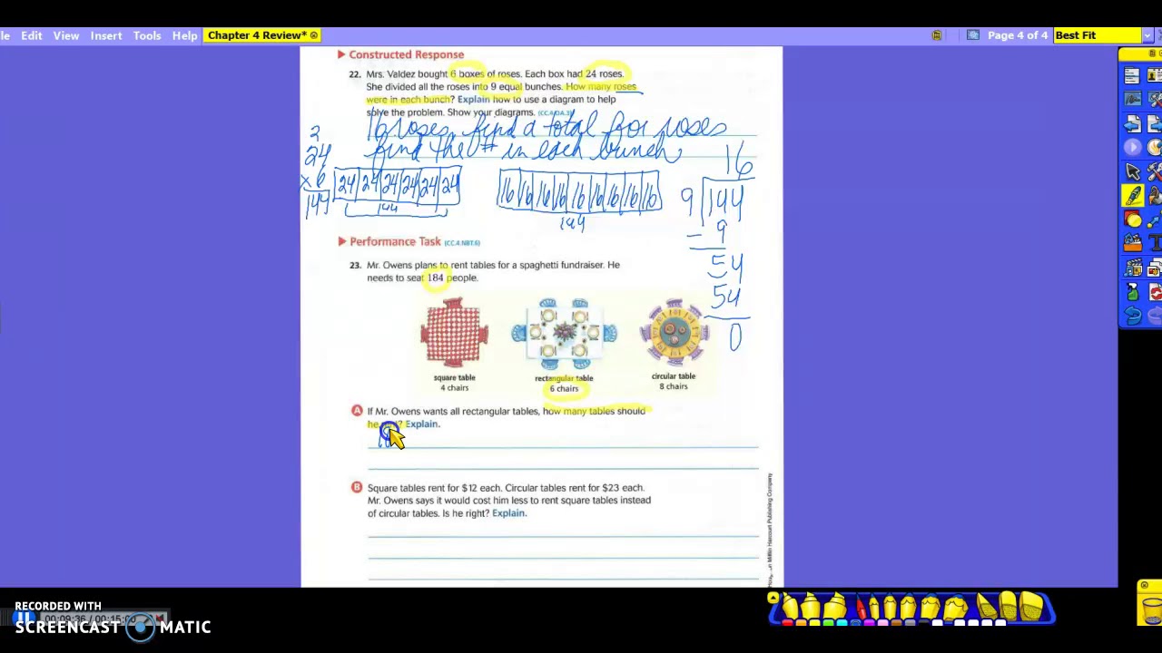This screenshot has height=653, width=1162.
Task: Select the widest yellow highlighter in the pen tray
Action: pos(835,607)
